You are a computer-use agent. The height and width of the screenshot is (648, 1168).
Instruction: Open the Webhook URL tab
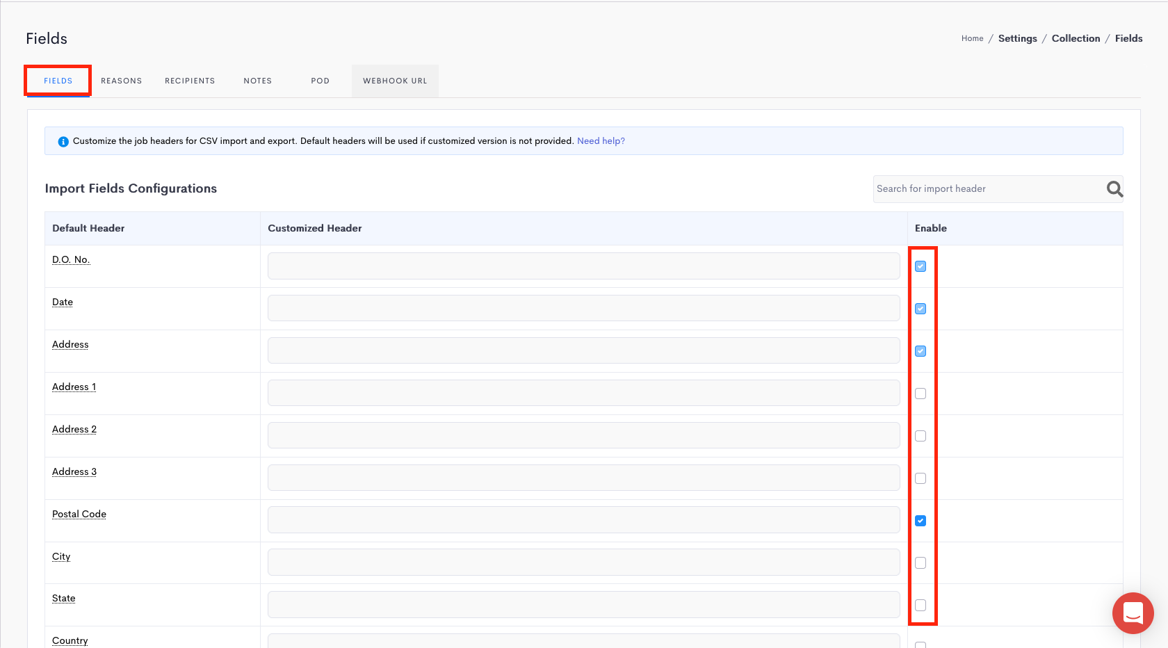[x=395, y=81]
